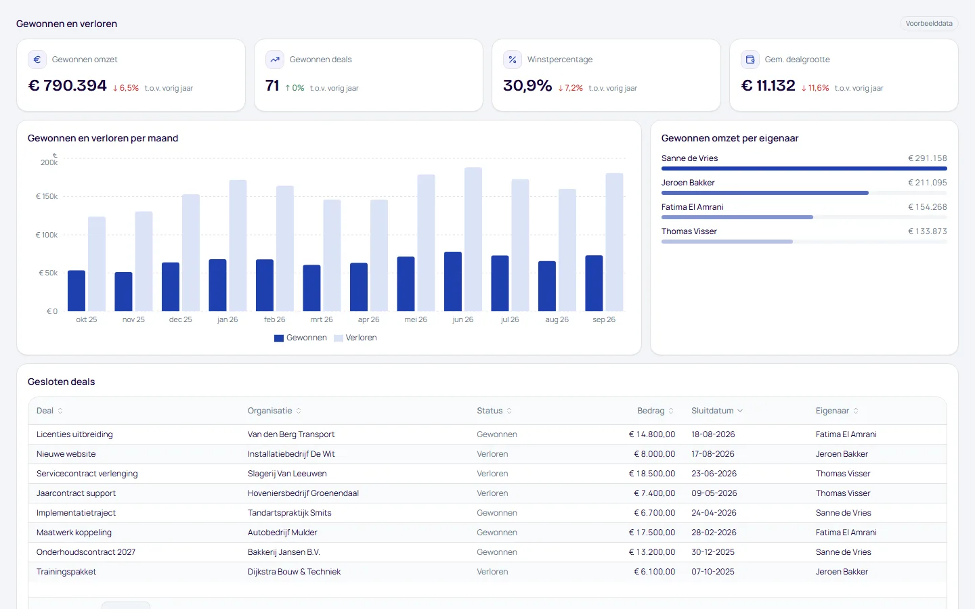Toggle Gewonnen series in chart legend
Screen dimensions: 975x609
[x=301, y=338]
